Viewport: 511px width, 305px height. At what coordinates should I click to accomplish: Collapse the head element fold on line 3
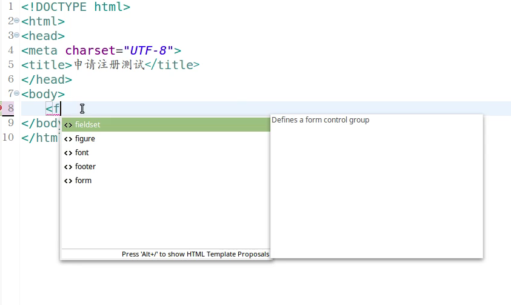17,36
